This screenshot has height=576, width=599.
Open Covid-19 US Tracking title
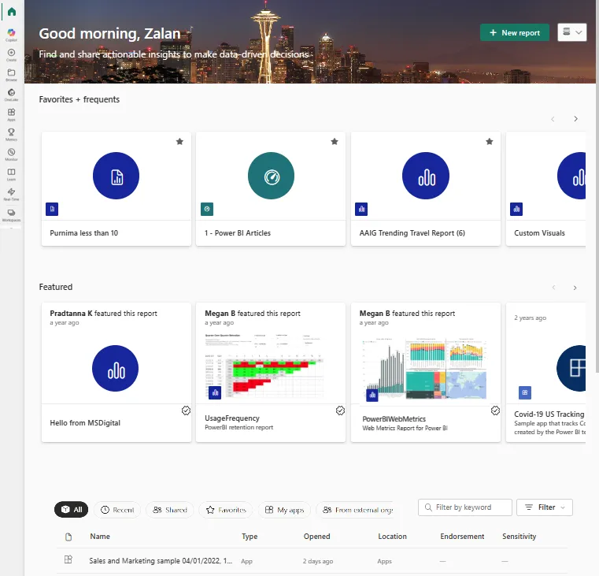(x=549, y=414)
